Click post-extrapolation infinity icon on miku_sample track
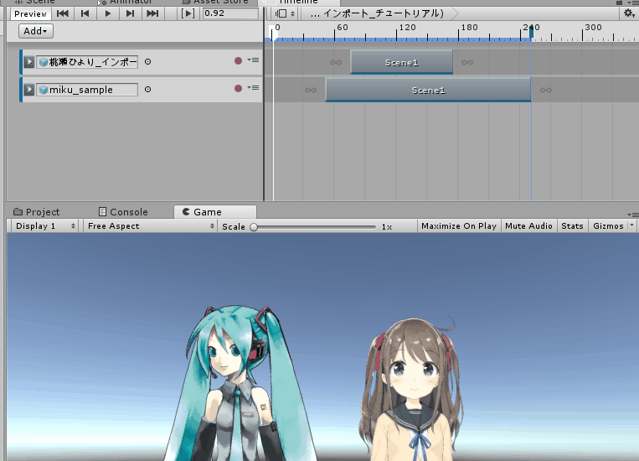 [546, 91]
